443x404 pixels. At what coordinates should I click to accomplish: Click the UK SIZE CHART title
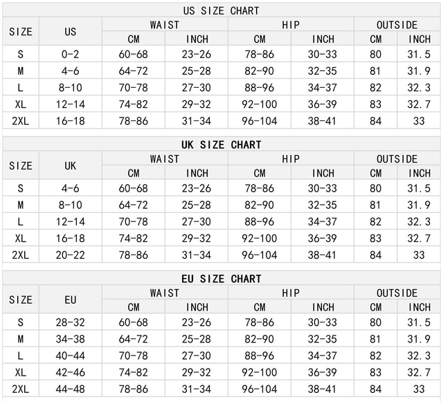(x=221, y=145)
